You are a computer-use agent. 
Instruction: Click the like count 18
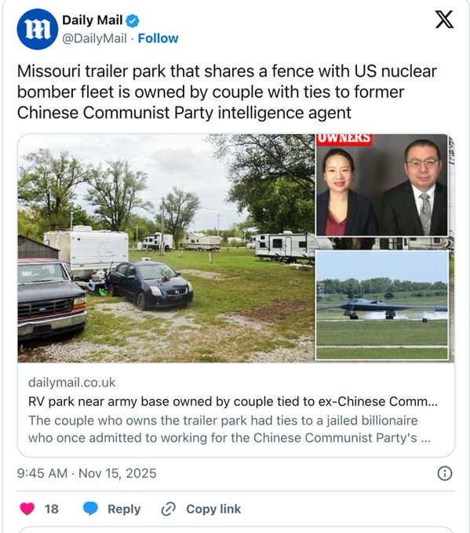click(x=51, y=509)
